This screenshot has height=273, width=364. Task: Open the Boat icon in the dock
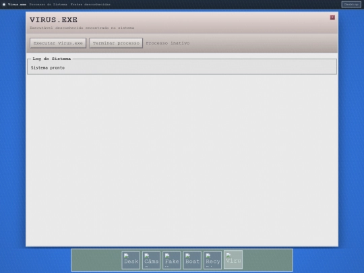click(192, 260)
